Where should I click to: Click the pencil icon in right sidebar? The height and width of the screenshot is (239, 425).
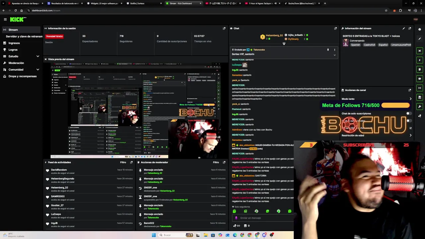point(420,39)
